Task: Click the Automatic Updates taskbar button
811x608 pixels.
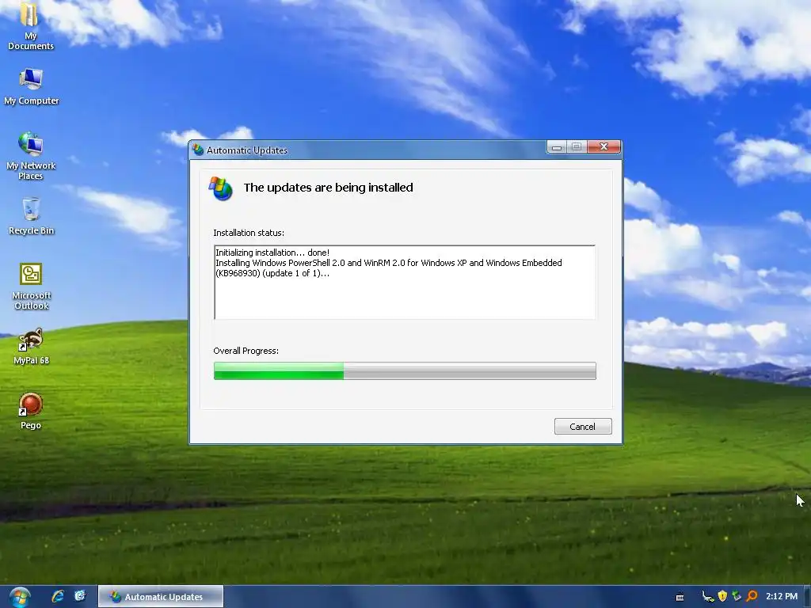Action: coord(160,597)
